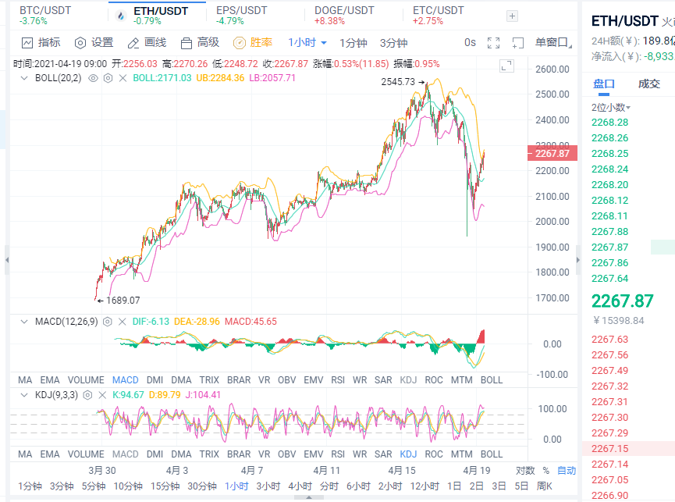Enable 自动 auto scale mode
675x502 pixels.
pyautogui.click(x=567, y=471)
